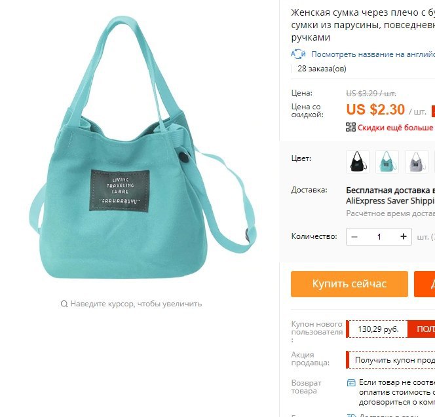Viewport: 435px width, 417px height.
Task: Select the gray bag color option
Action: (x=417, y=162)
